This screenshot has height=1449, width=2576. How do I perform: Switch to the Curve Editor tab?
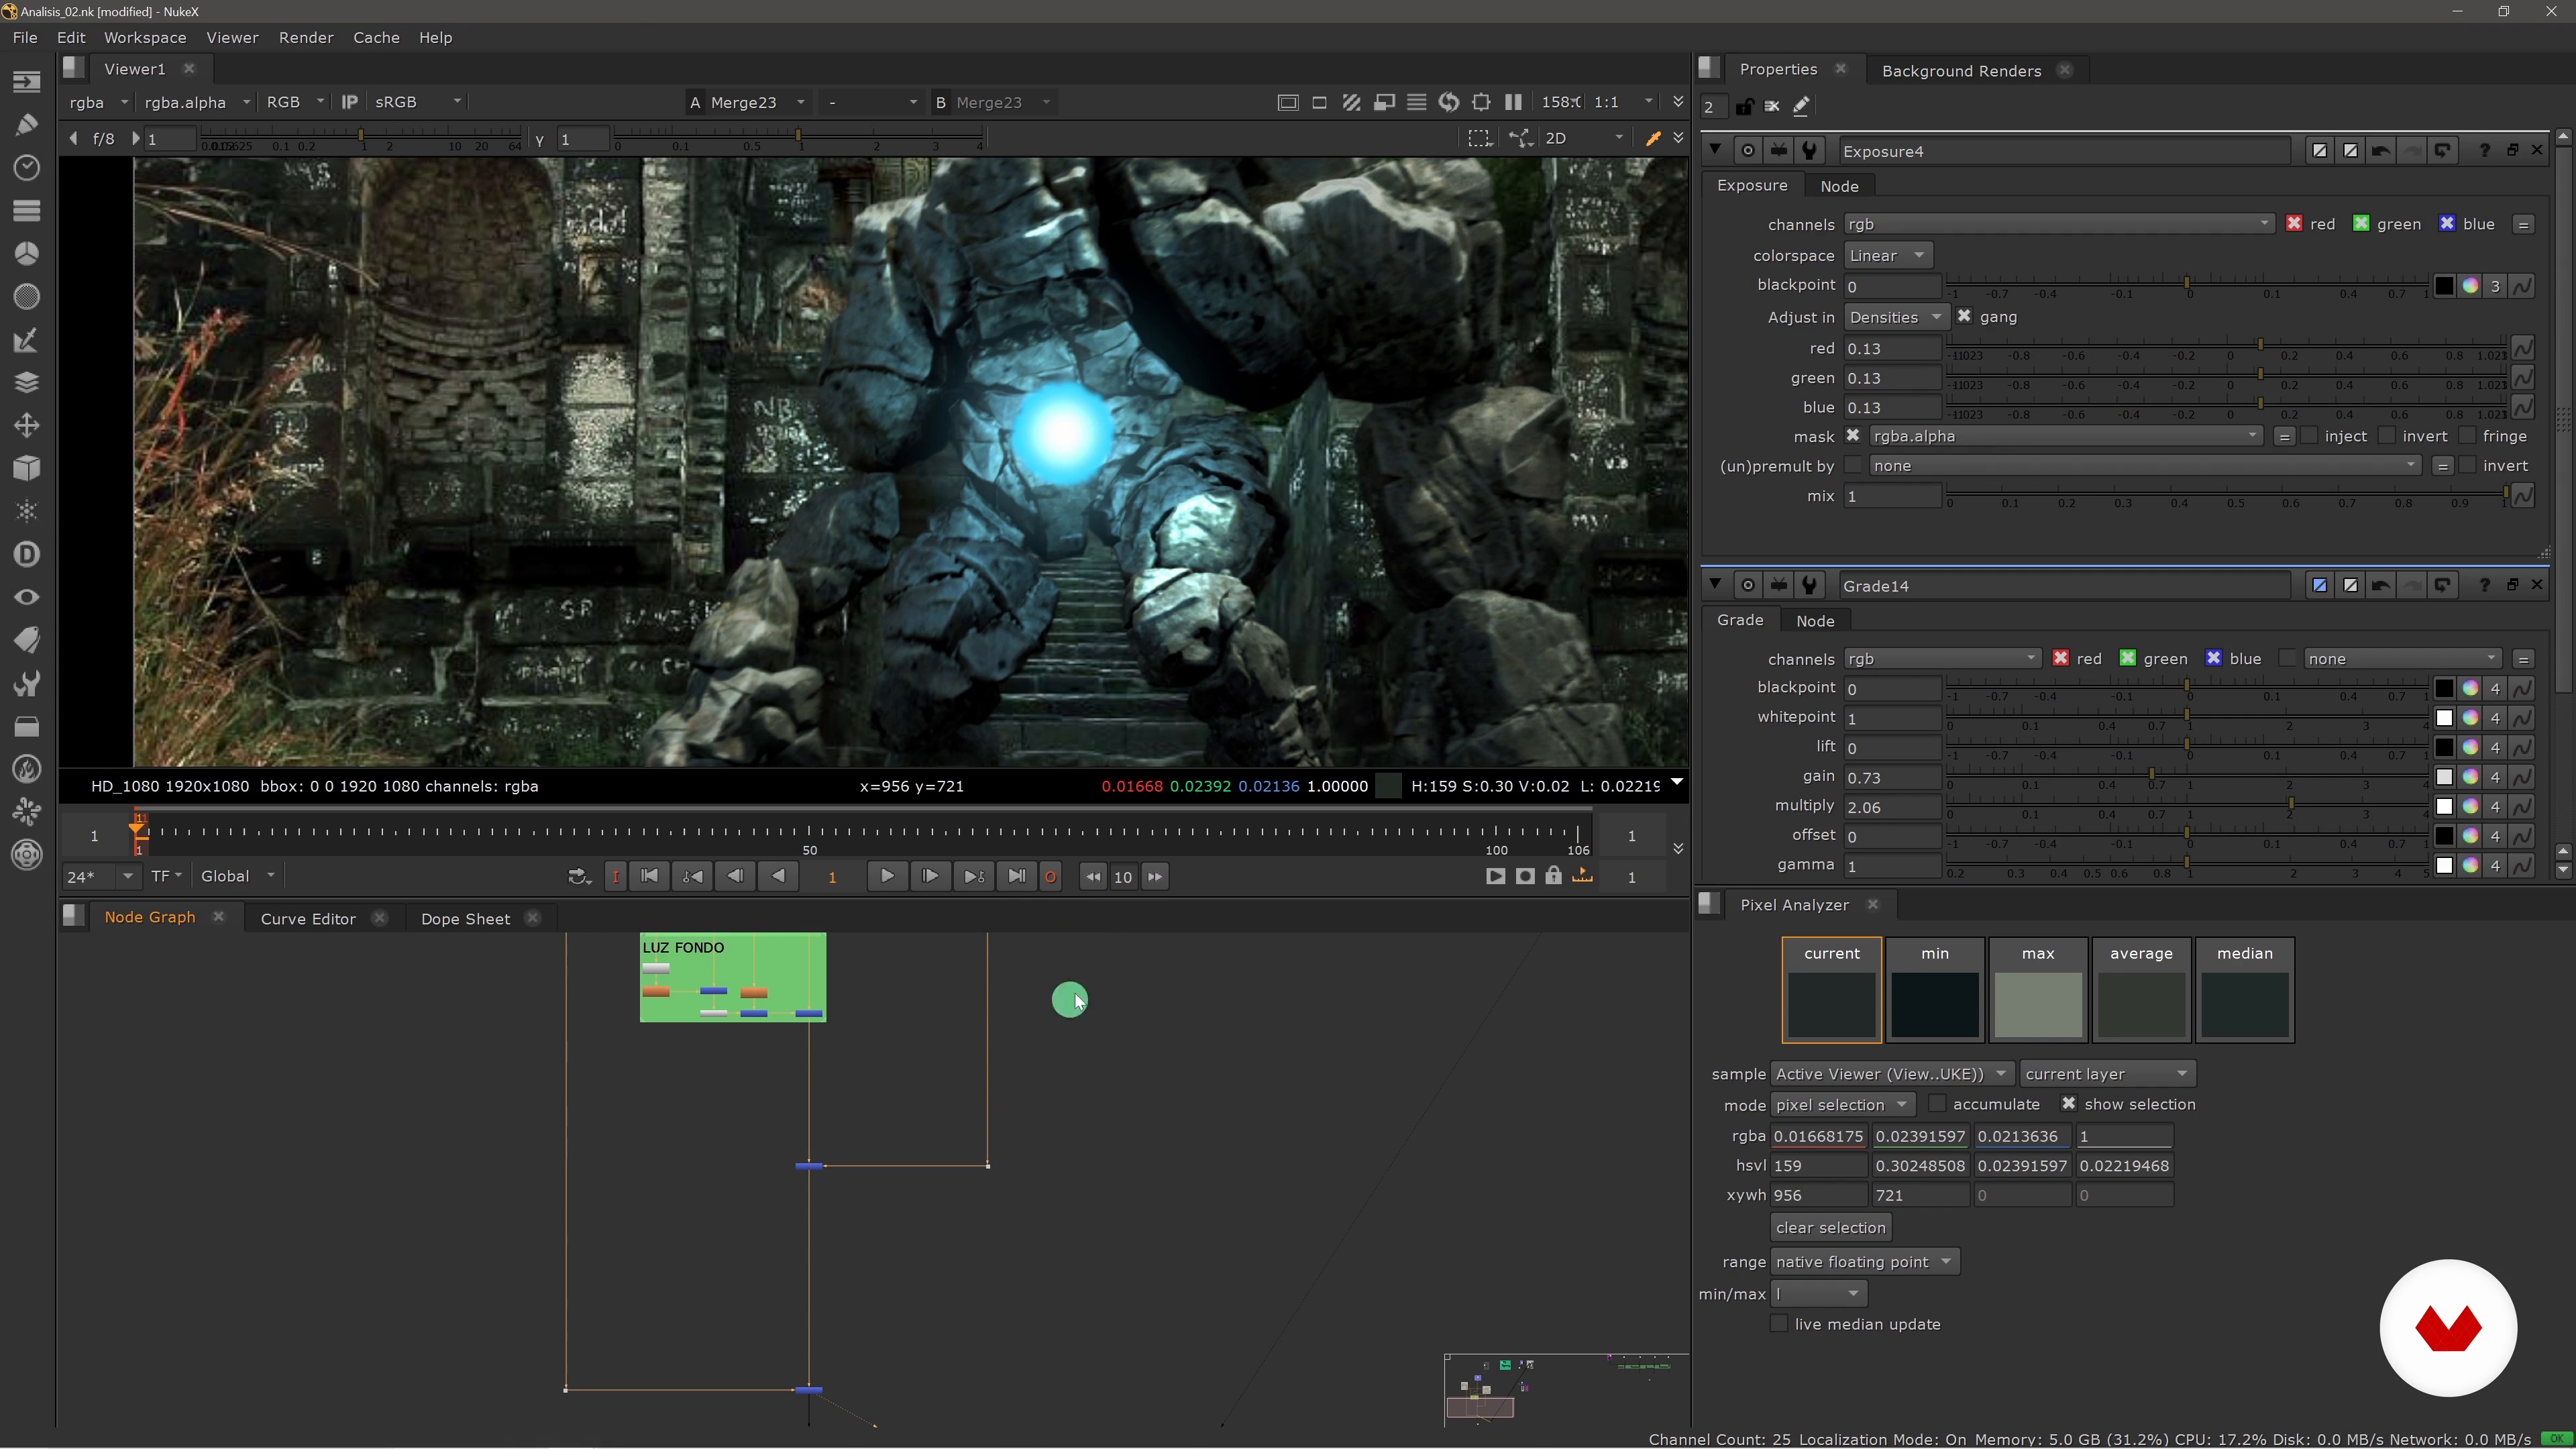coord(308,918)
